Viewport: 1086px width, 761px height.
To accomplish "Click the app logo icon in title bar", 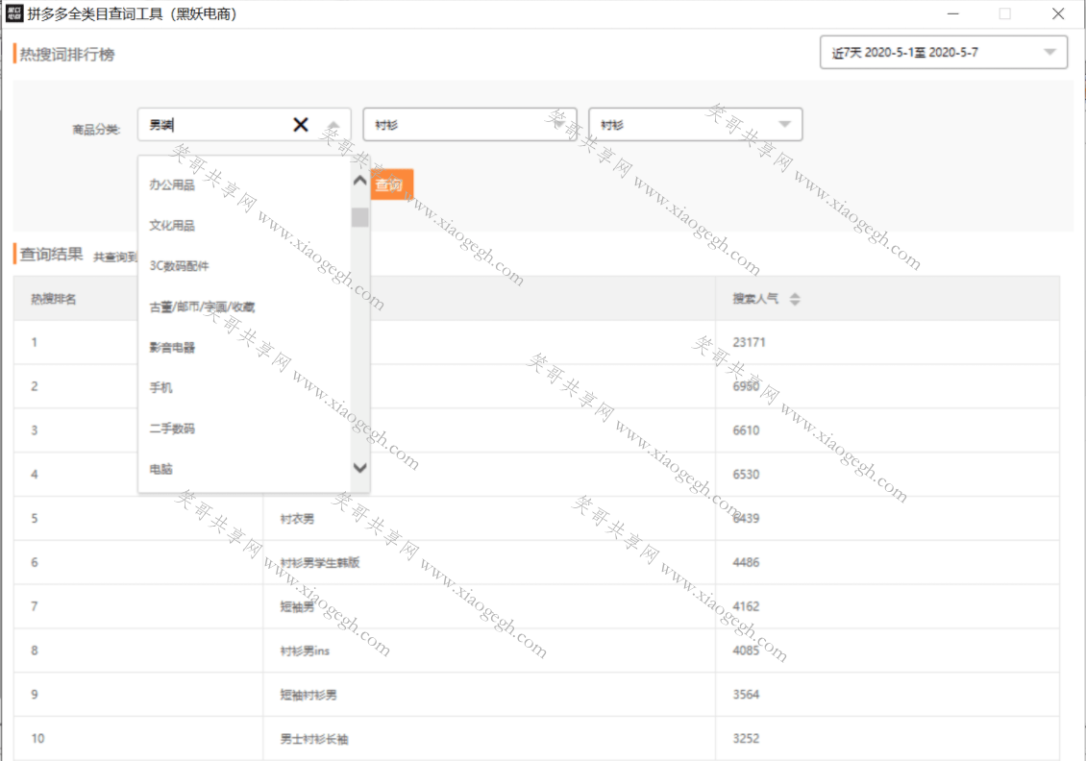I will 13,13.
